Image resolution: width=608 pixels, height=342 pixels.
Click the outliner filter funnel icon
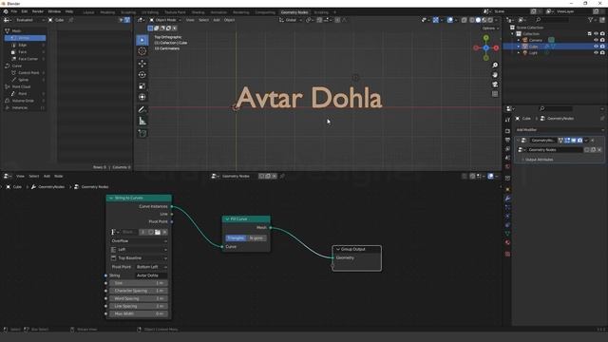click(x=591, y=20)
